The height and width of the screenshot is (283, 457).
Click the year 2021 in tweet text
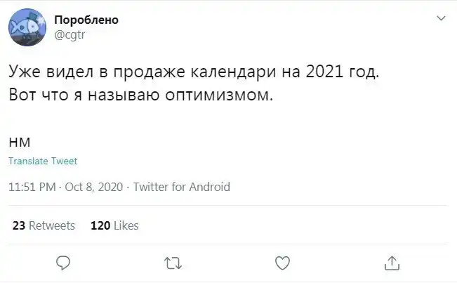(327, 72)
